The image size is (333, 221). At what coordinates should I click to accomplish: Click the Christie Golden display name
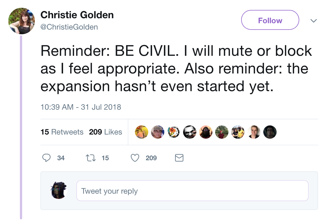tap(77, 15)
